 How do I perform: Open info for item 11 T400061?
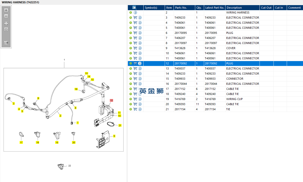(x=140, y=58)
